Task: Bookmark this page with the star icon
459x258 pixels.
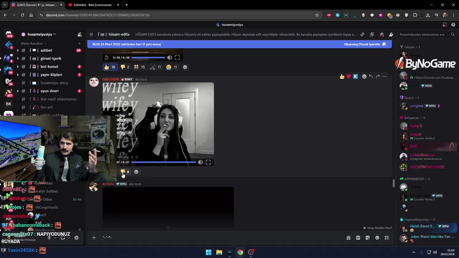Action: pyautogui.click(x=317, y=15)
